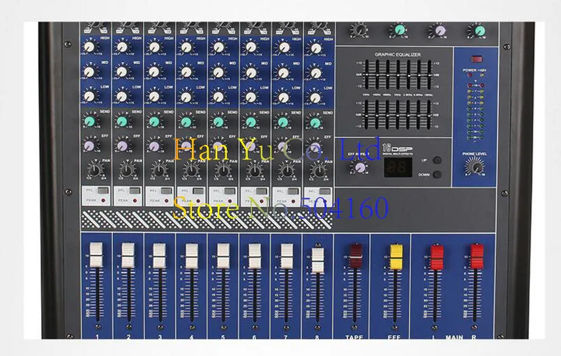Click channel 7 PAN knob
Image resolution: width=561 pixels, height=356 pixels.
click(287, 171)
